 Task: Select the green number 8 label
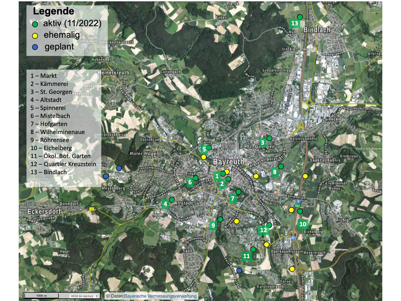(x=275, y=172)
